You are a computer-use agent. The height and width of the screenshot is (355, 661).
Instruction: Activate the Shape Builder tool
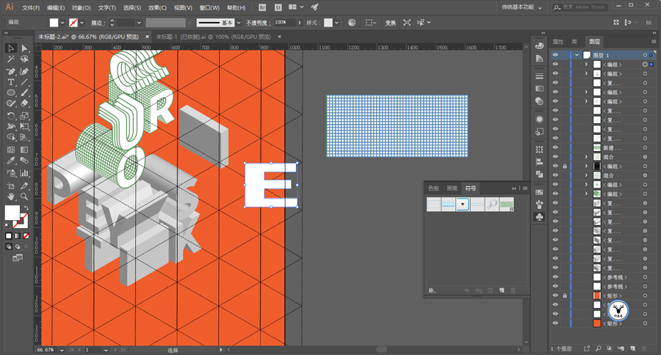click(11, 137)
